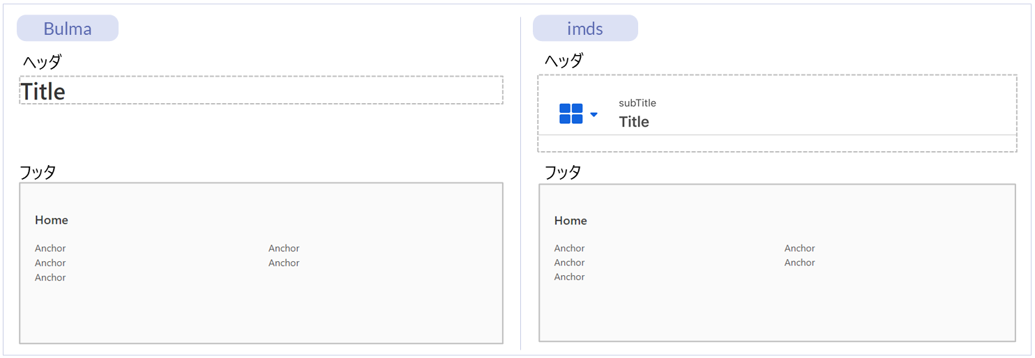Select the Bulma label badge

pyautogui.click(x=68, y=29)
